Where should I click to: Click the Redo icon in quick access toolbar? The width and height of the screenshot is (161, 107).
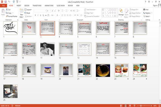click(14, 2)
